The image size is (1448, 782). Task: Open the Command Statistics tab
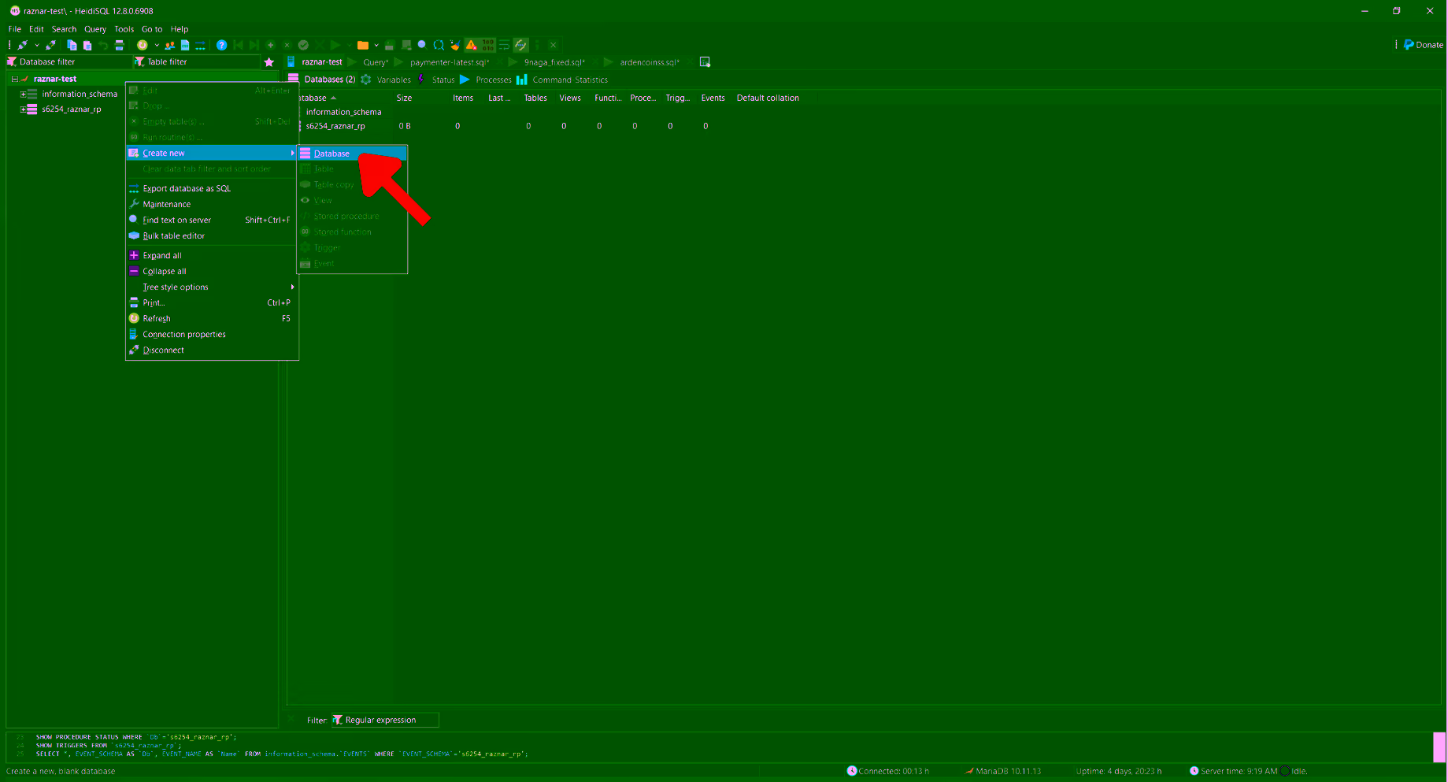click(x=562, y=80)
